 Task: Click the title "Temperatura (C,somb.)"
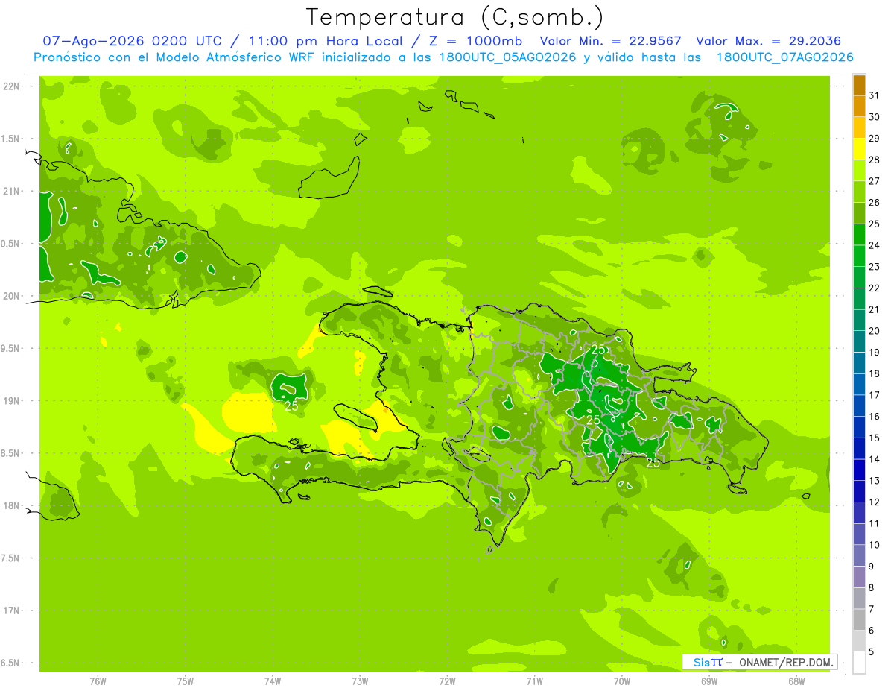pyautogui.click(x=455, y=17)
